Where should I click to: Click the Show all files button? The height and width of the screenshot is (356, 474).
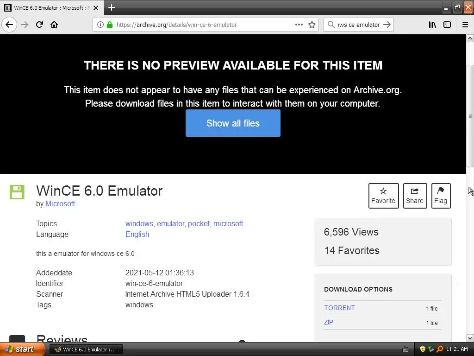(233, 123)
